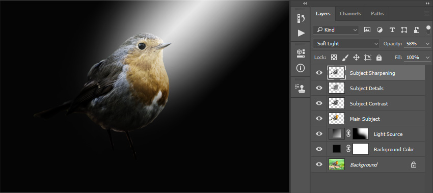Viewport: 433px width, 193px height.
Task: Hide the Main Subject layer
Action: pyautogui.click(x=319, y=119)
